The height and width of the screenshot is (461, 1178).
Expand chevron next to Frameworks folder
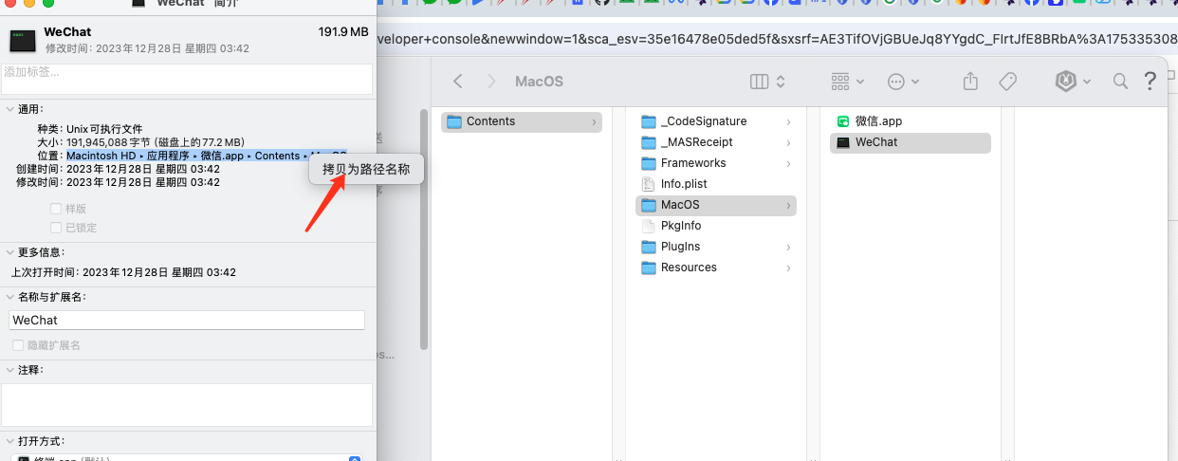point(788,163)
